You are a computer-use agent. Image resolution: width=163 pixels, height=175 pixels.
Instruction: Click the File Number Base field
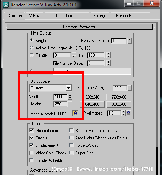coord(96,63)
